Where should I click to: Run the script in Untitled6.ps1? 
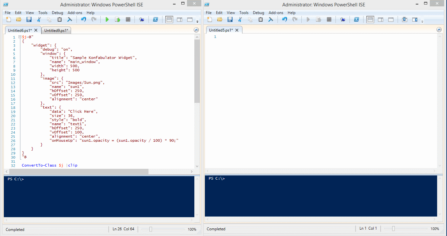tap(107, 19)
